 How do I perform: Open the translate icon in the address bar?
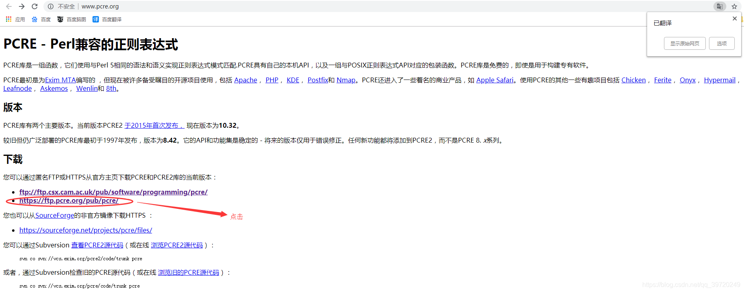(x=719, y=6)
